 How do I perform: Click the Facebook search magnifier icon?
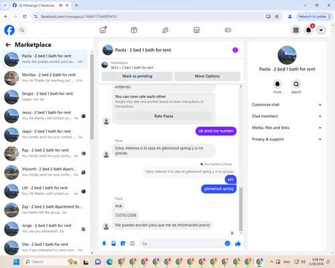pos(22,30)
